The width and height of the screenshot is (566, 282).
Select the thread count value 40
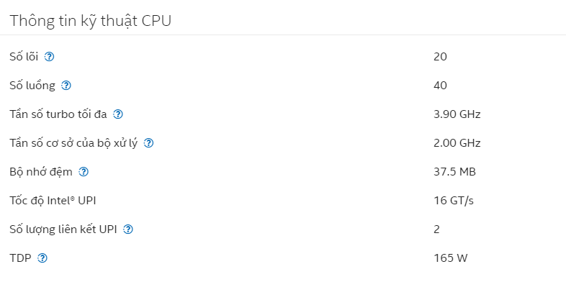[x=441, y=86]
